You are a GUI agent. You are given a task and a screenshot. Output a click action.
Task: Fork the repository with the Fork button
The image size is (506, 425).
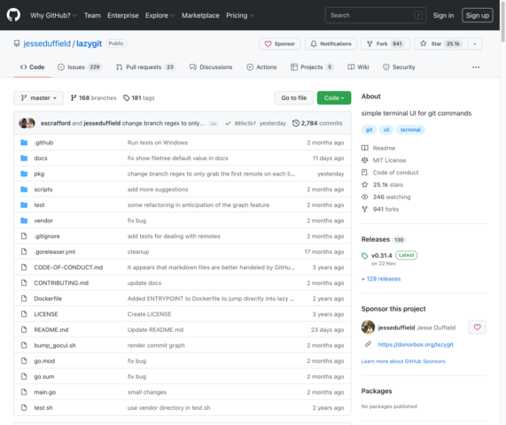point(385,44)
